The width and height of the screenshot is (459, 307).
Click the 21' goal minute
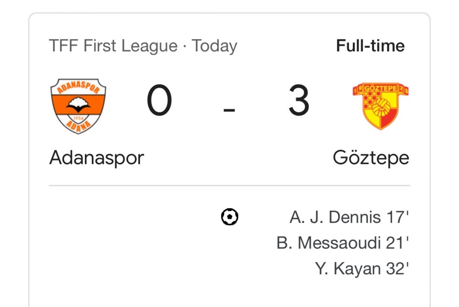[x=397, y=243]
